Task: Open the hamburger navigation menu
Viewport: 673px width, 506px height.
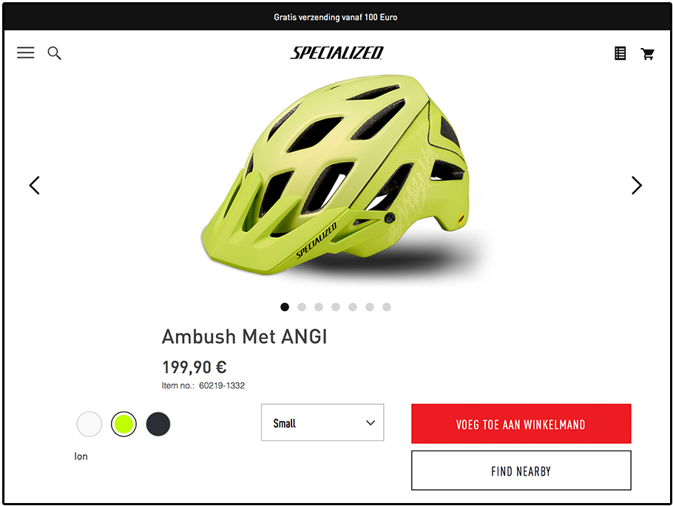Action: (26, 52)
